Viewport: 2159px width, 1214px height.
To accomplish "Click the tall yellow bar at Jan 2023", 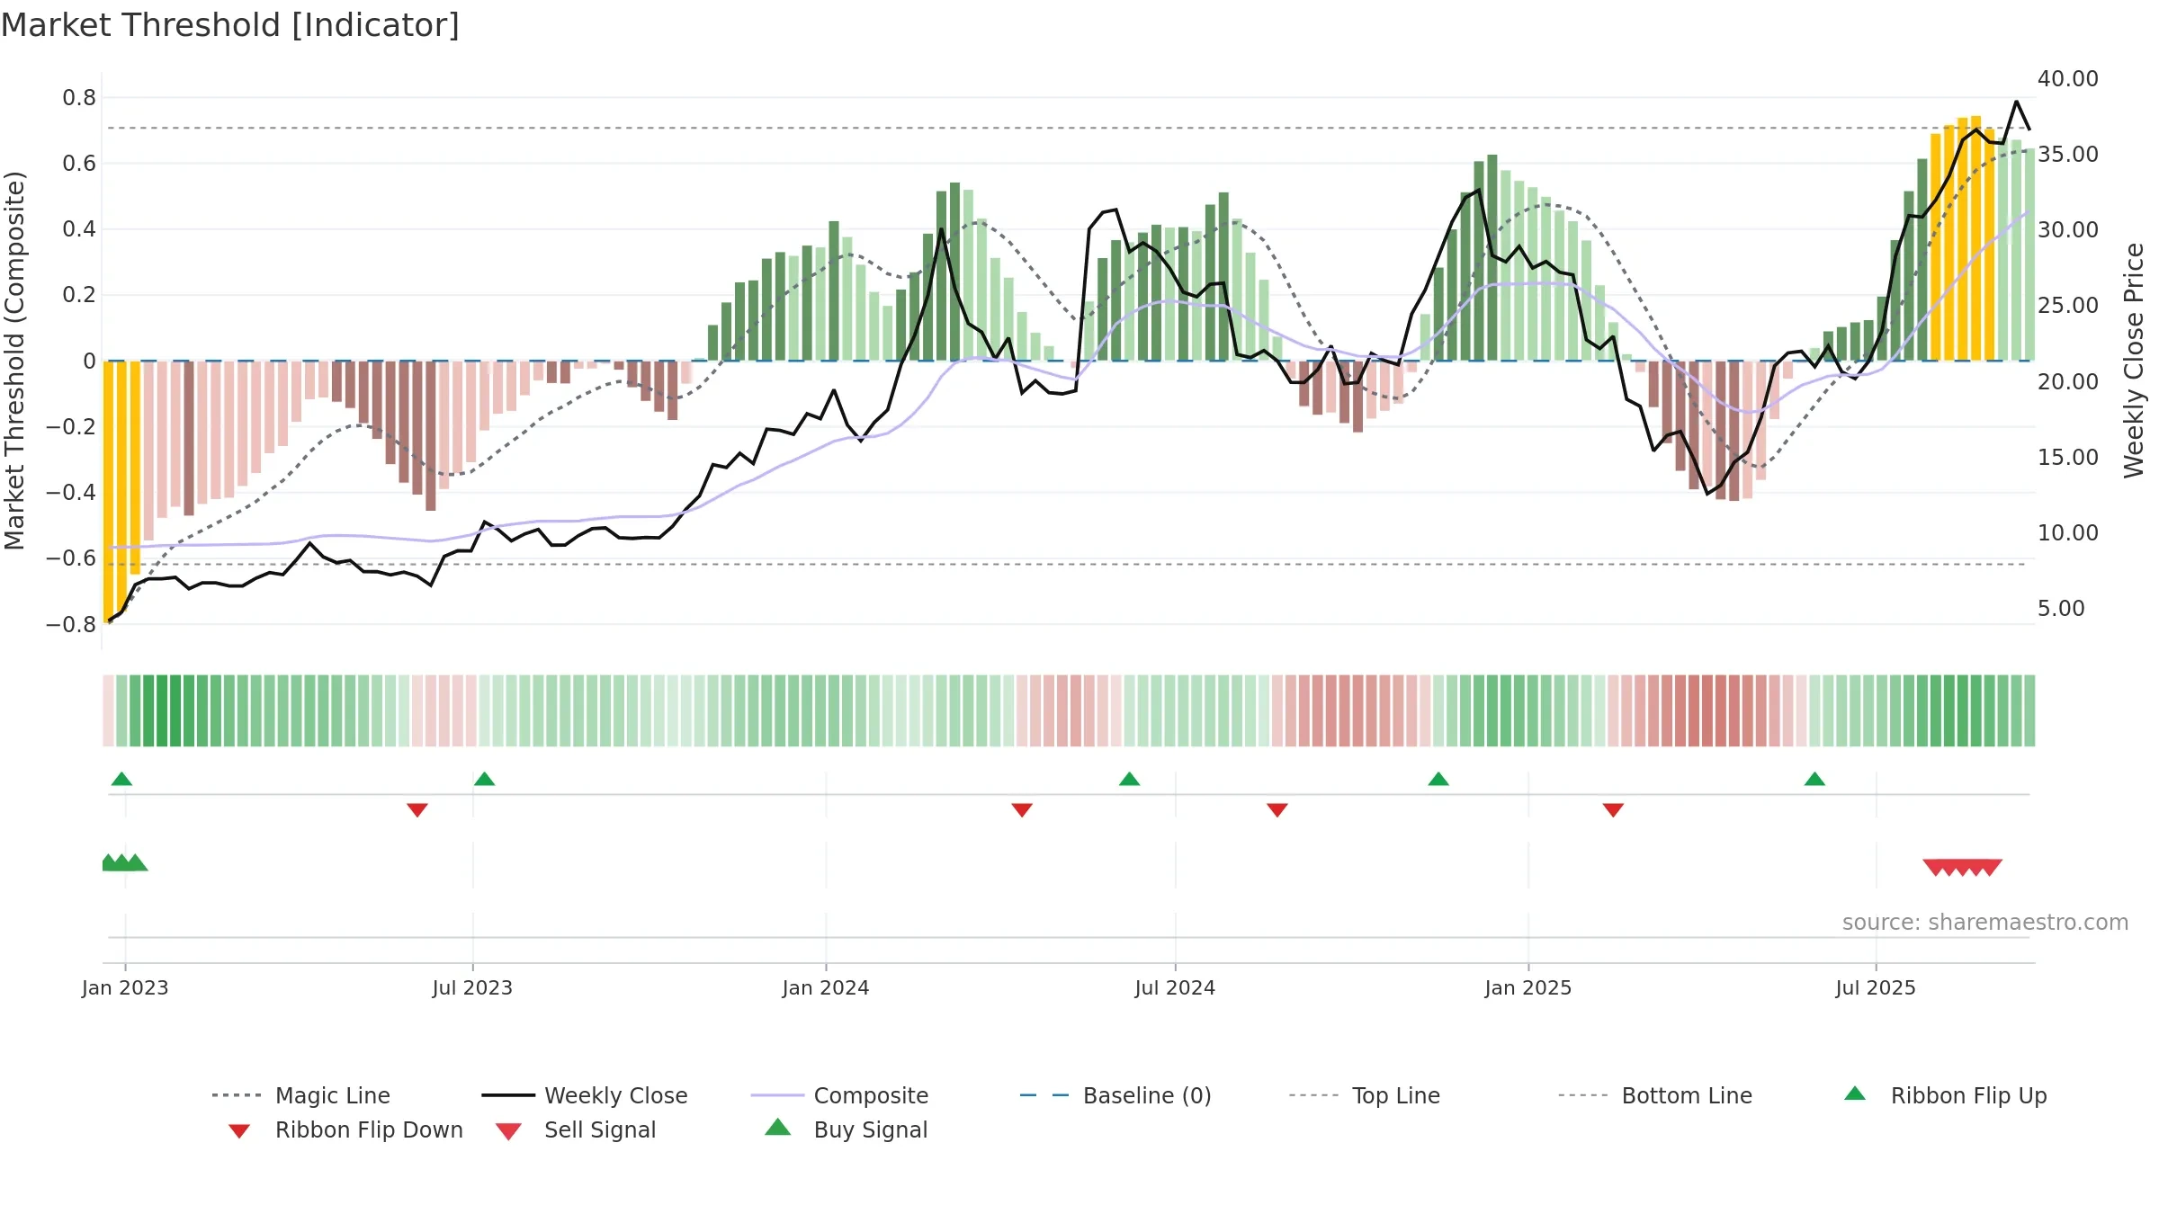I will coord(108,491).
